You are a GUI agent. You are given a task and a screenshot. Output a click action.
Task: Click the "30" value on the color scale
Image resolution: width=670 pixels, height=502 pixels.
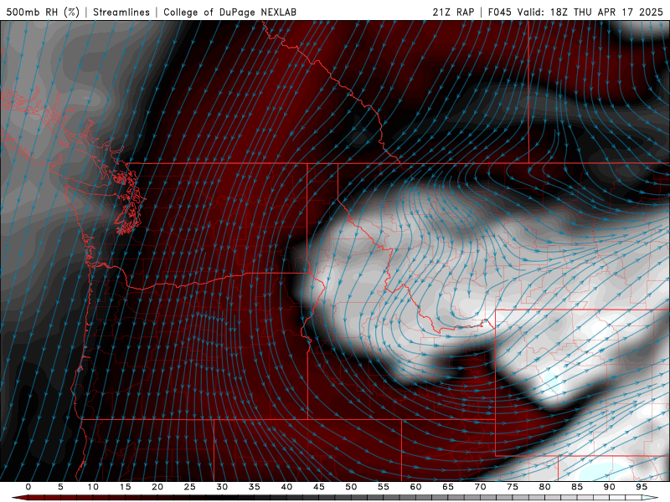pos(222,487)
